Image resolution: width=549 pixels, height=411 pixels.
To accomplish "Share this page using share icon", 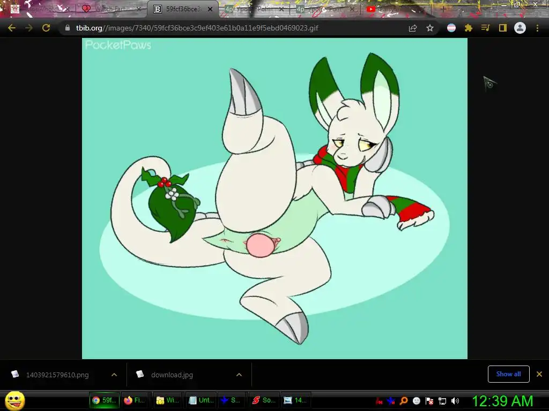I will (413, 28).
